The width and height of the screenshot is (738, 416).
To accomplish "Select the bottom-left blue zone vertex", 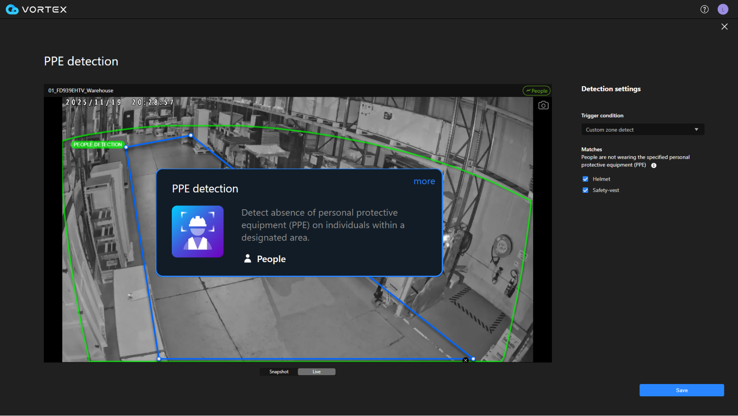I will tap(159, 359).
